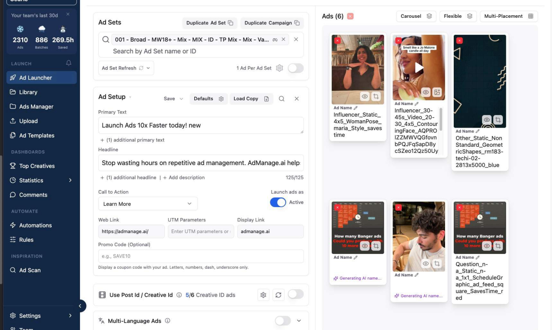Expand the Ad Set Refresh dropdown
This screenshot has height=330, width=552.
coord(148,68)
